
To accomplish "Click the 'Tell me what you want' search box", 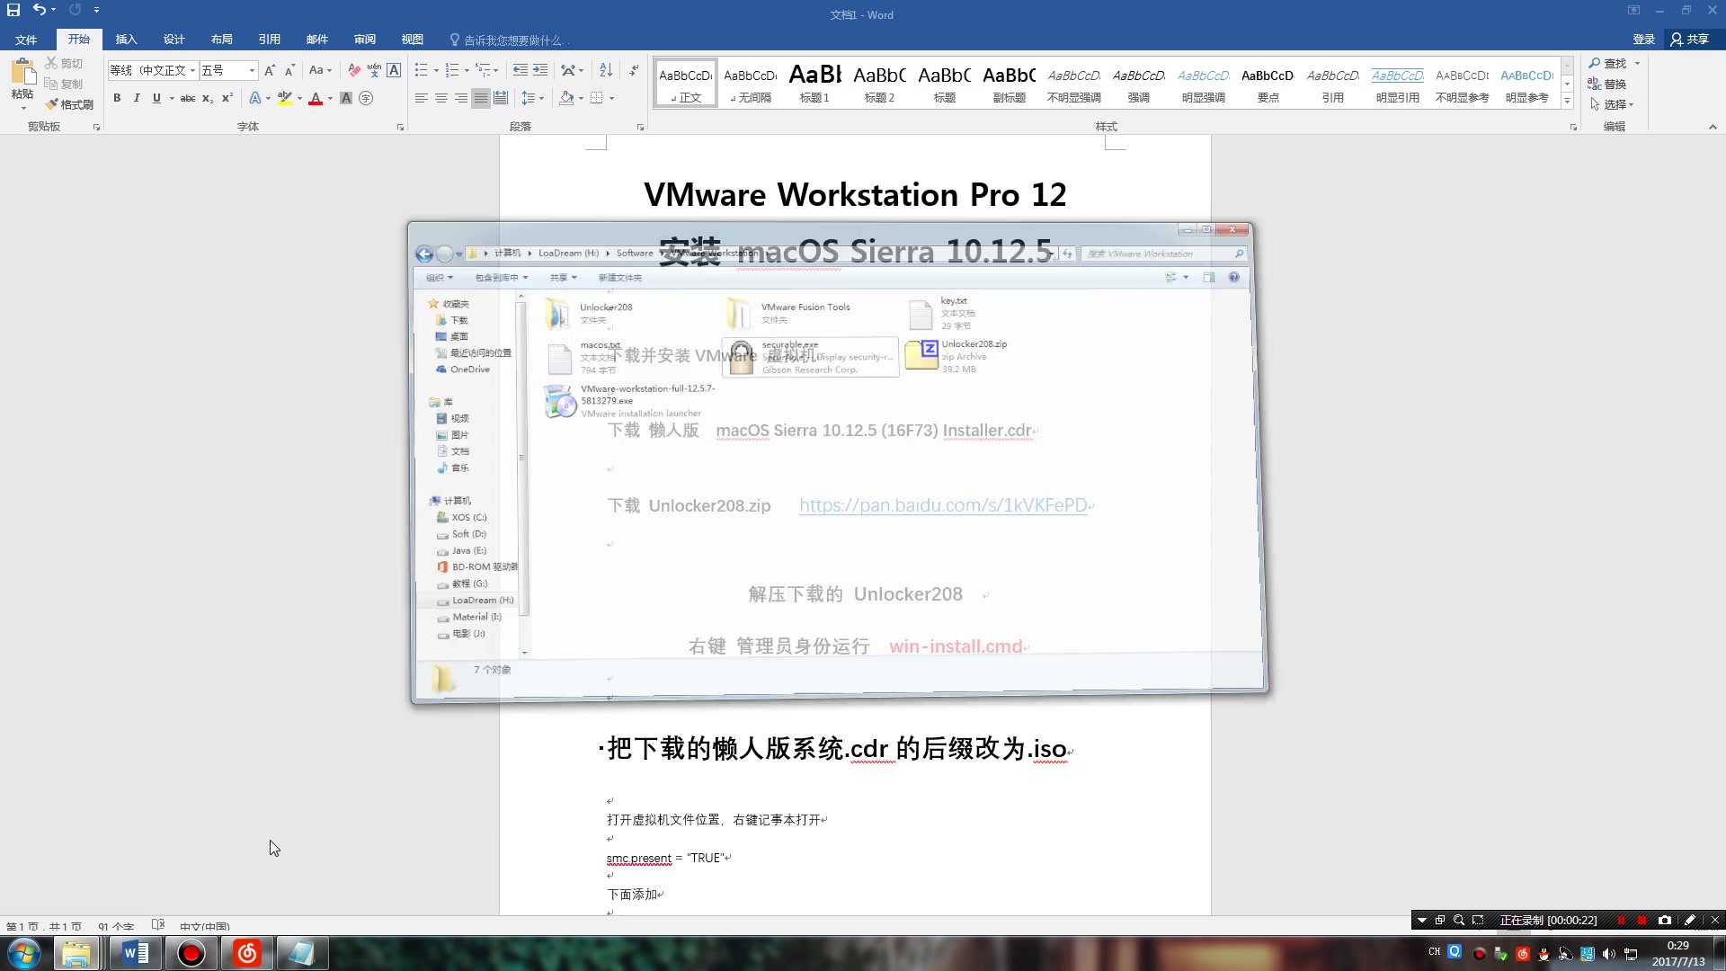I will click(511, 40).
